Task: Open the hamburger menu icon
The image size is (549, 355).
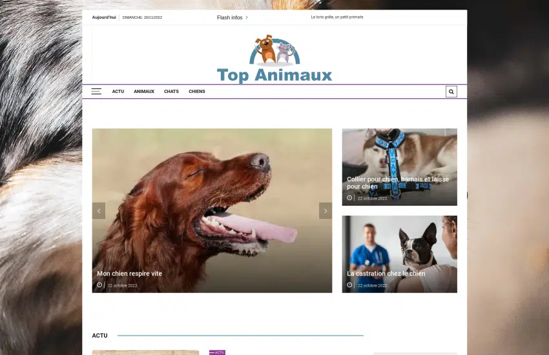Action: point(96,92)
